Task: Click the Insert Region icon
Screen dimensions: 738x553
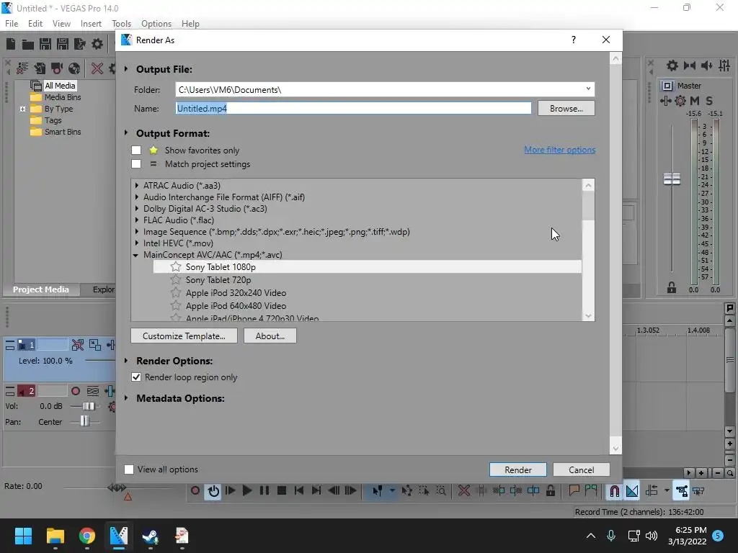Action: tap(591, 490)
